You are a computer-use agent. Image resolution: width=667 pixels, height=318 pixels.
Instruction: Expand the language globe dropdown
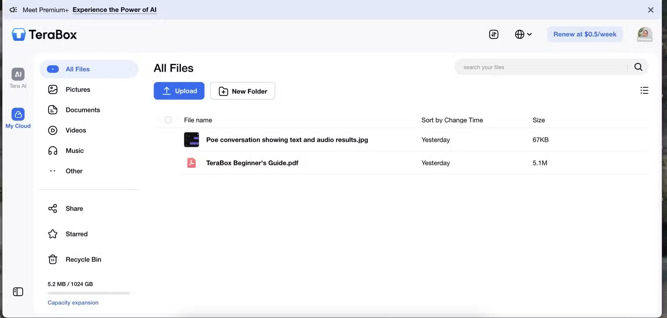pos(523,34)
